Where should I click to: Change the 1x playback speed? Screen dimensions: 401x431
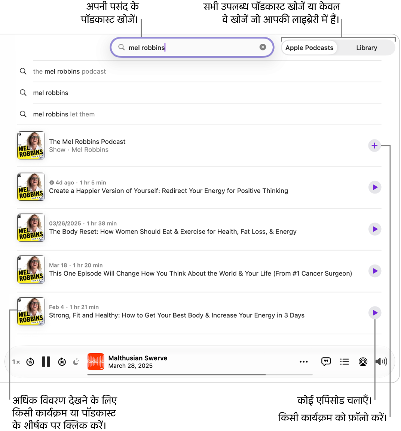(16, 362)
